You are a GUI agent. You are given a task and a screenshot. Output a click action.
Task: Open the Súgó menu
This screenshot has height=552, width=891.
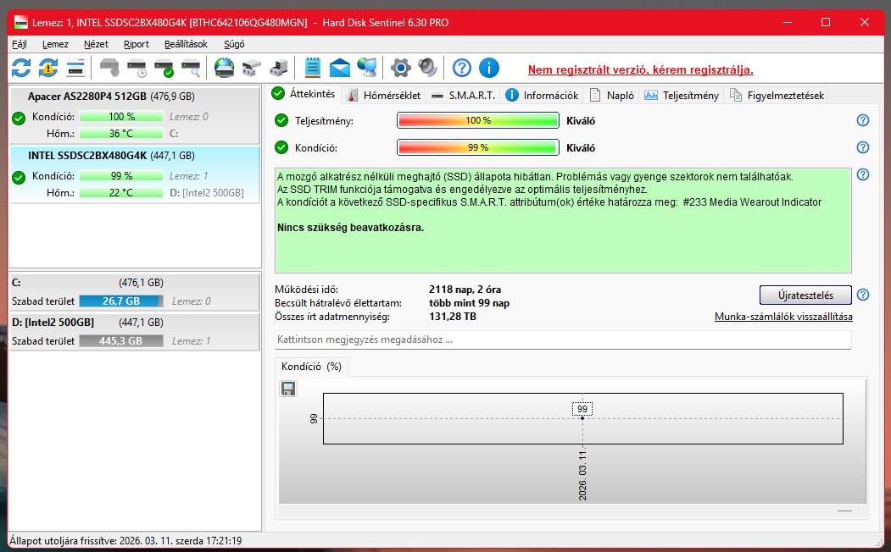pyautogui.click(x=234, y=44)
